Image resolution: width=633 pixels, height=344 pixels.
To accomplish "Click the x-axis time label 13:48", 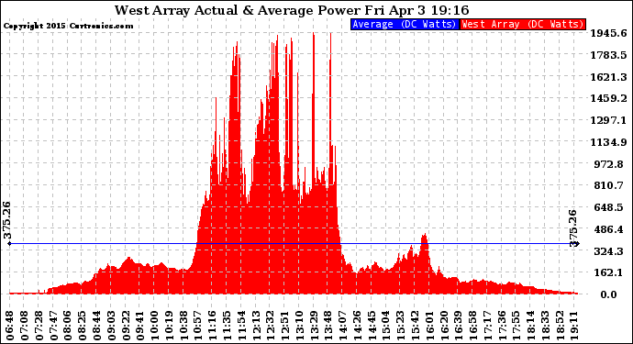I will pyautogui.click(x=328, y=326).
